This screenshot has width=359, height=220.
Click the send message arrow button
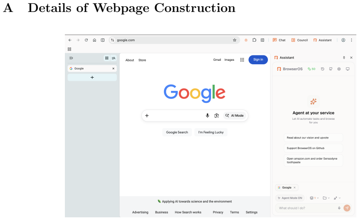click(347, 208)
